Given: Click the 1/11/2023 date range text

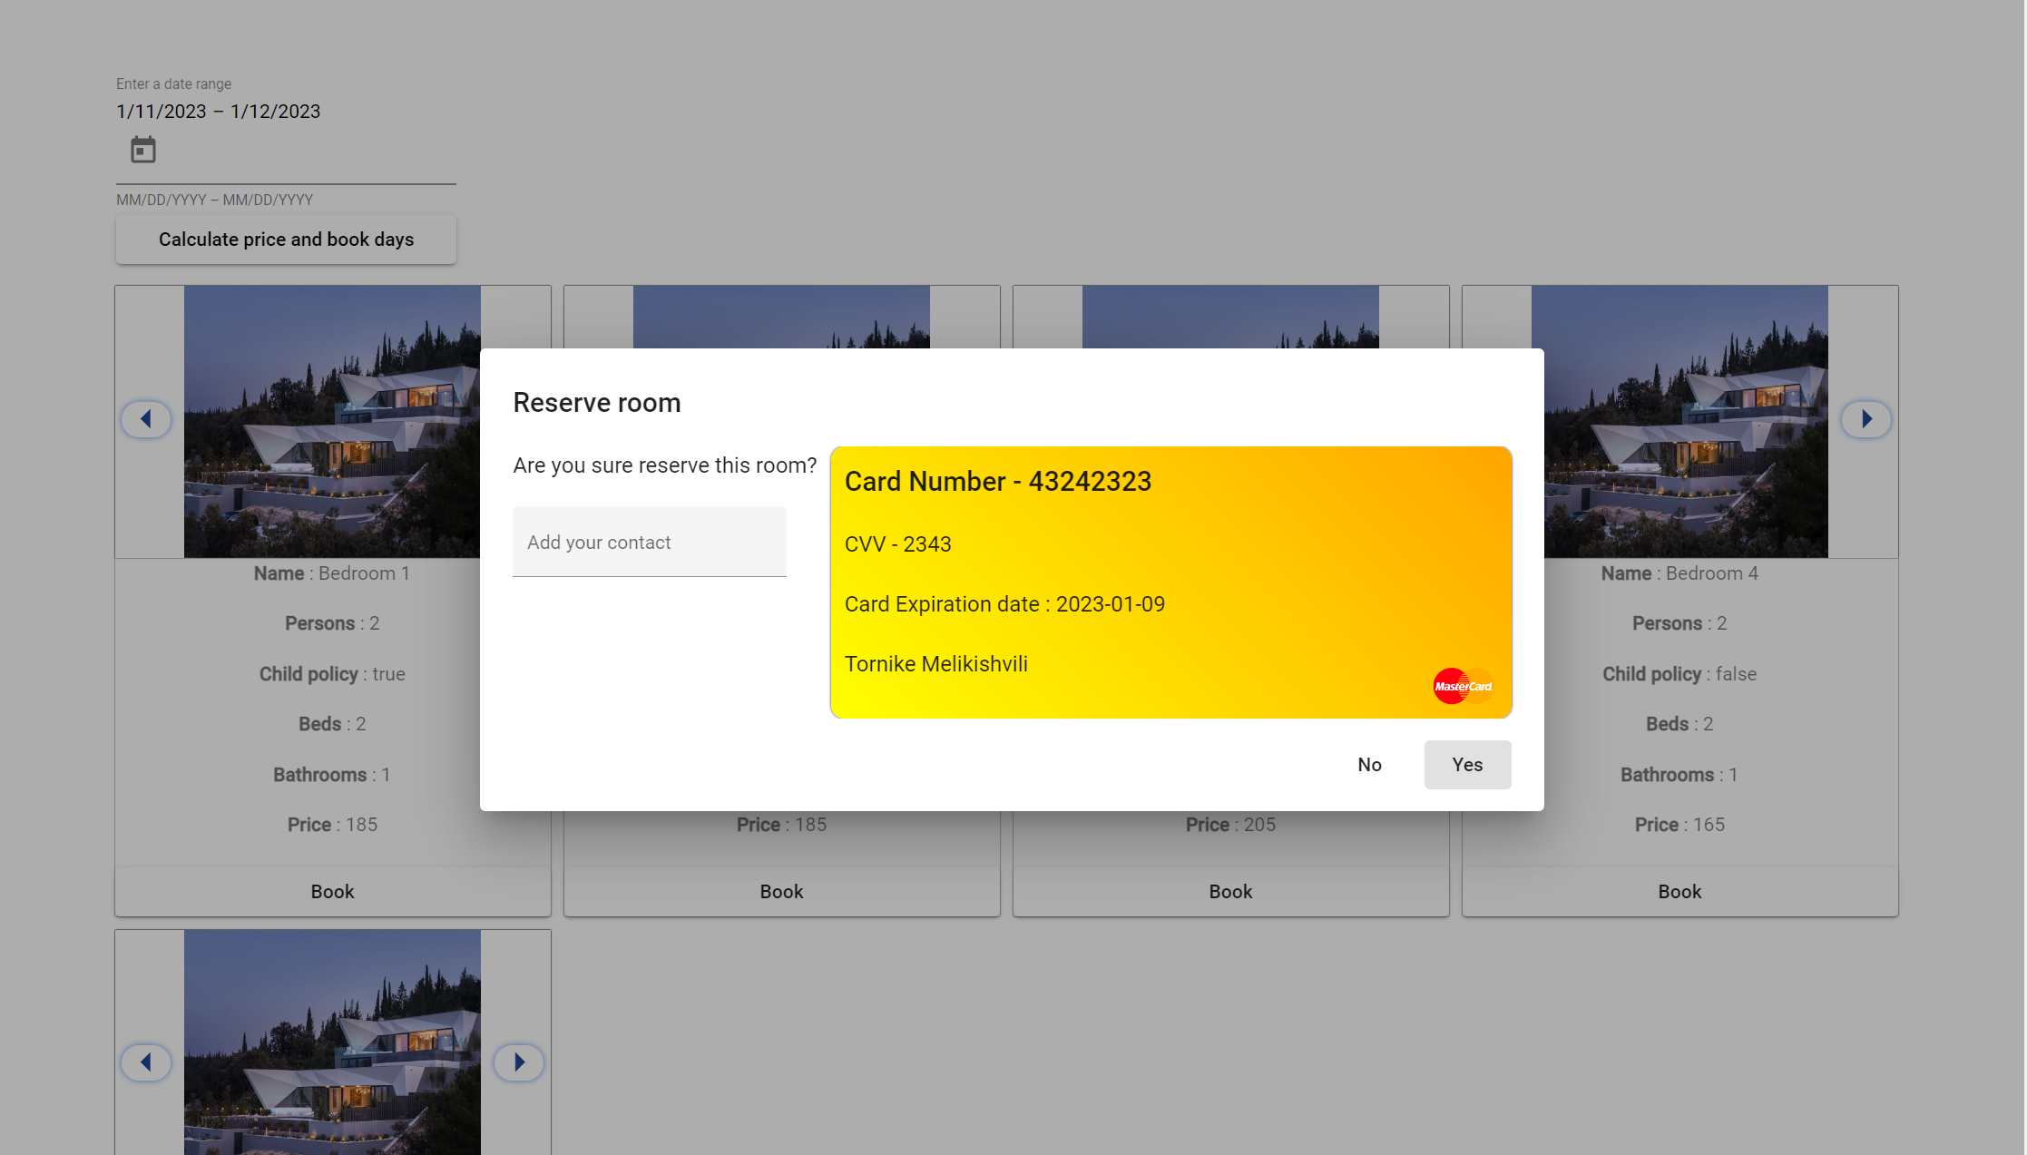Looking at the screenshot, I should click(218, 111).
